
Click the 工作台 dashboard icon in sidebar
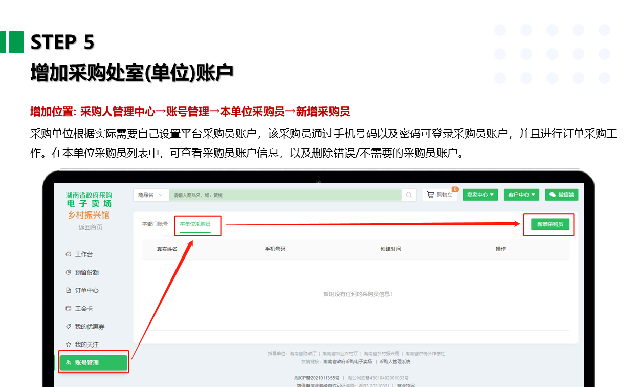pyautogui.click(x=69, y=254)
